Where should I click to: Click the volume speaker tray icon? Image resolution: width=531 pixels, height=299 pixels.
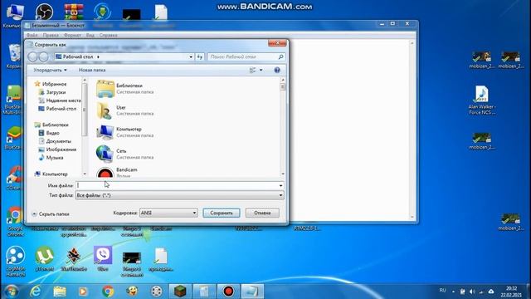(x=472, y=292)
